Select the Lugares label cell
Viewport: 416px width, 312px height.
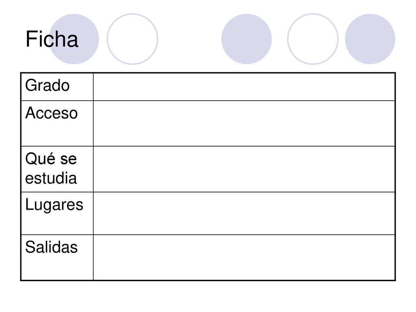pos(57,213)
